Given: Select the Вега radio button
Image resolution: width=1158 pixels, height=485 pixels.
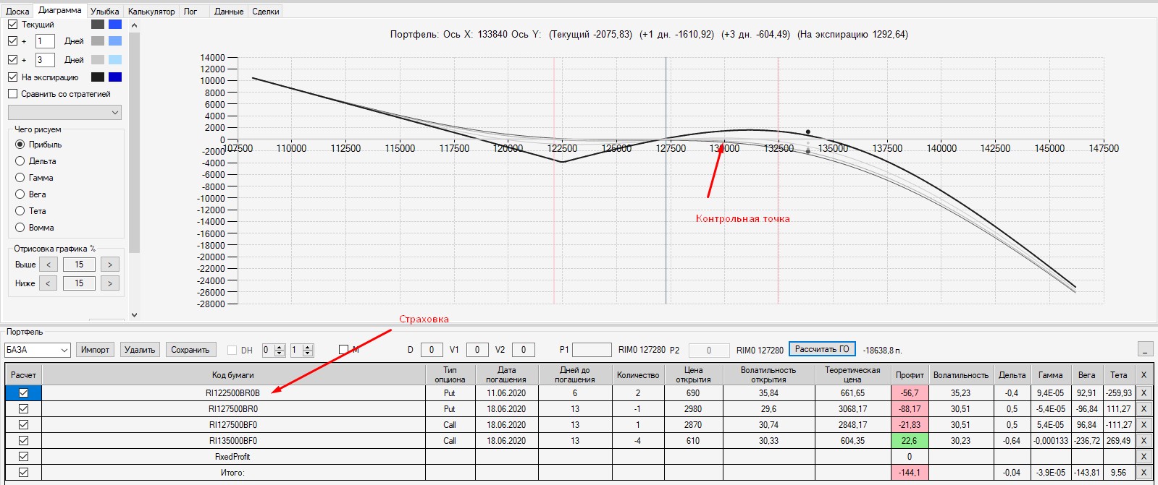Looking at the screenshot, I should point(20,194).
